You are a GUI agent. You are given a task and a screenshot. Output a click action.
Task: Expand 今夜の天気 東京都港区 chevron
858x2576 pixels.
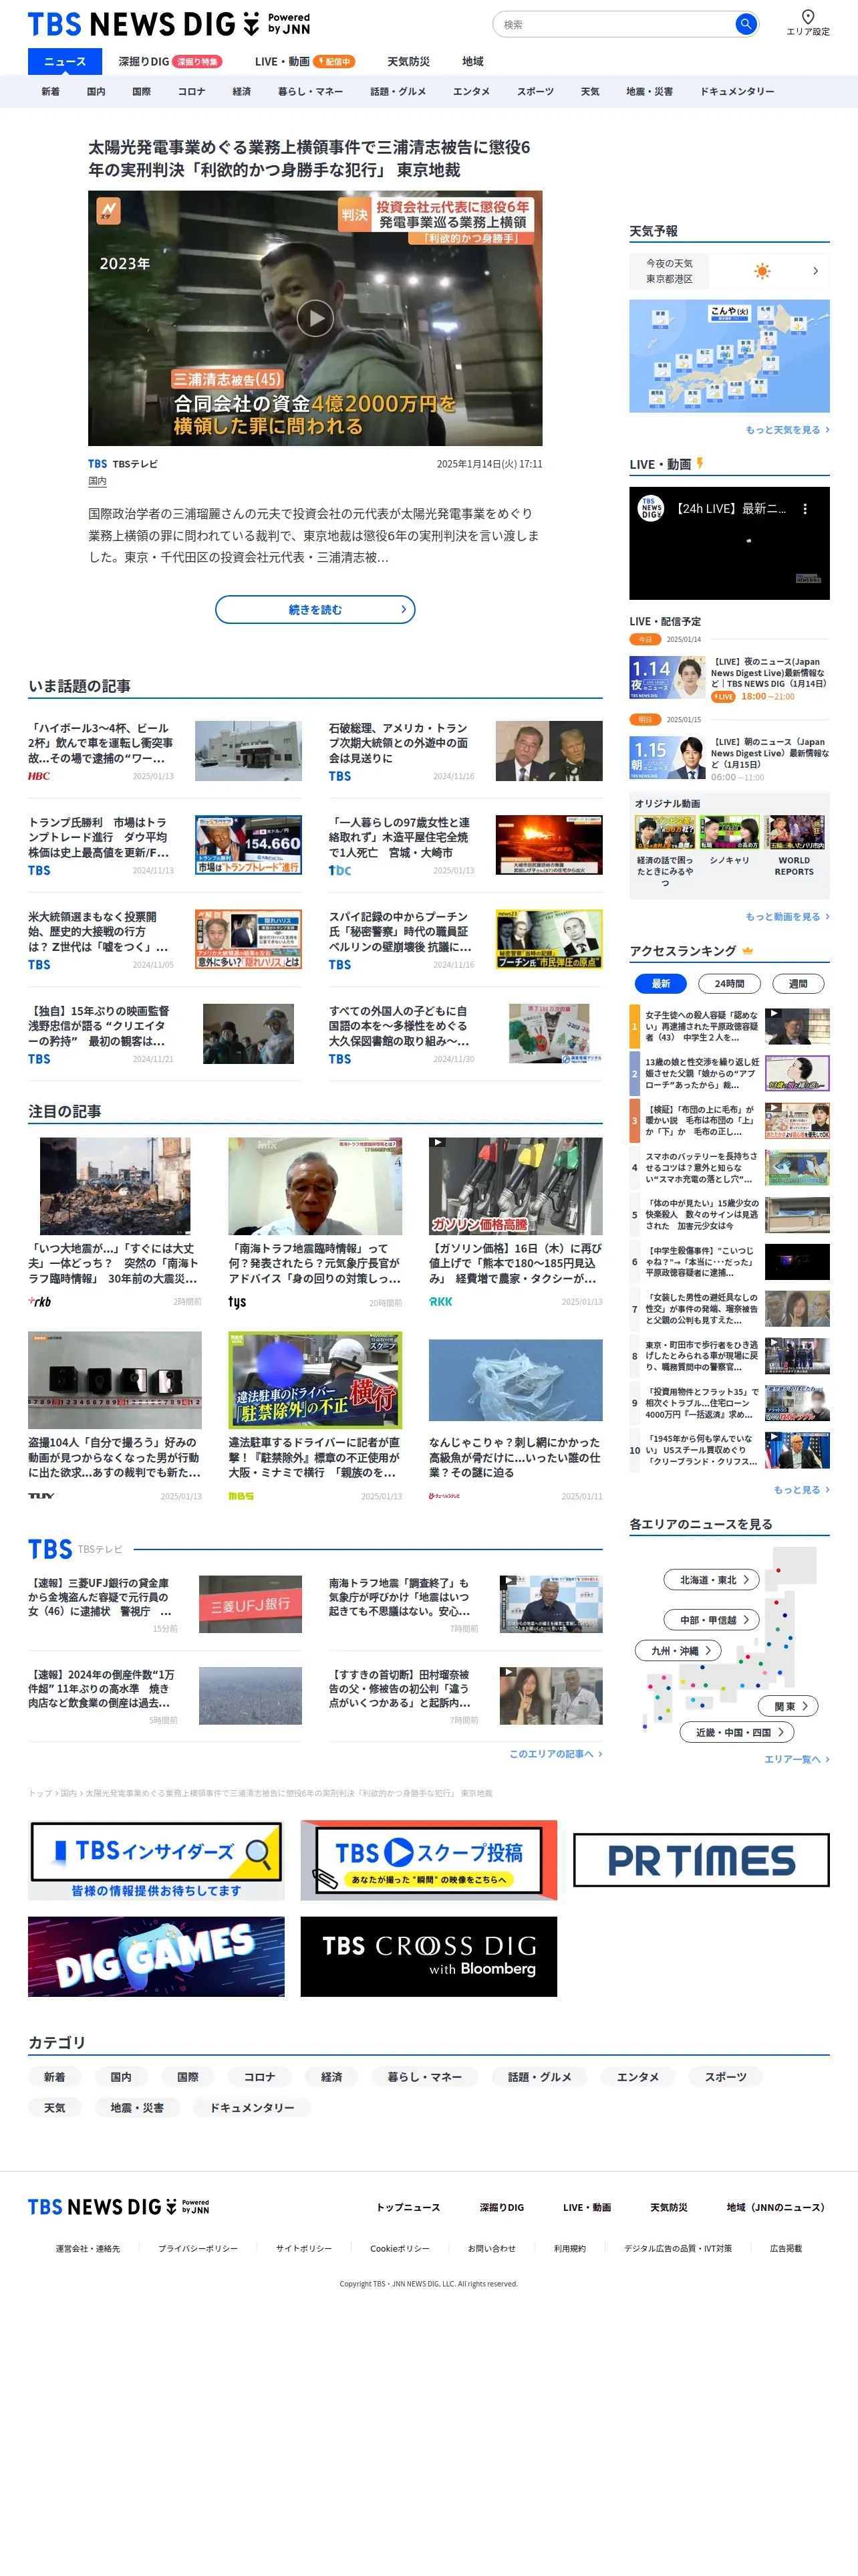click(815, 271)
